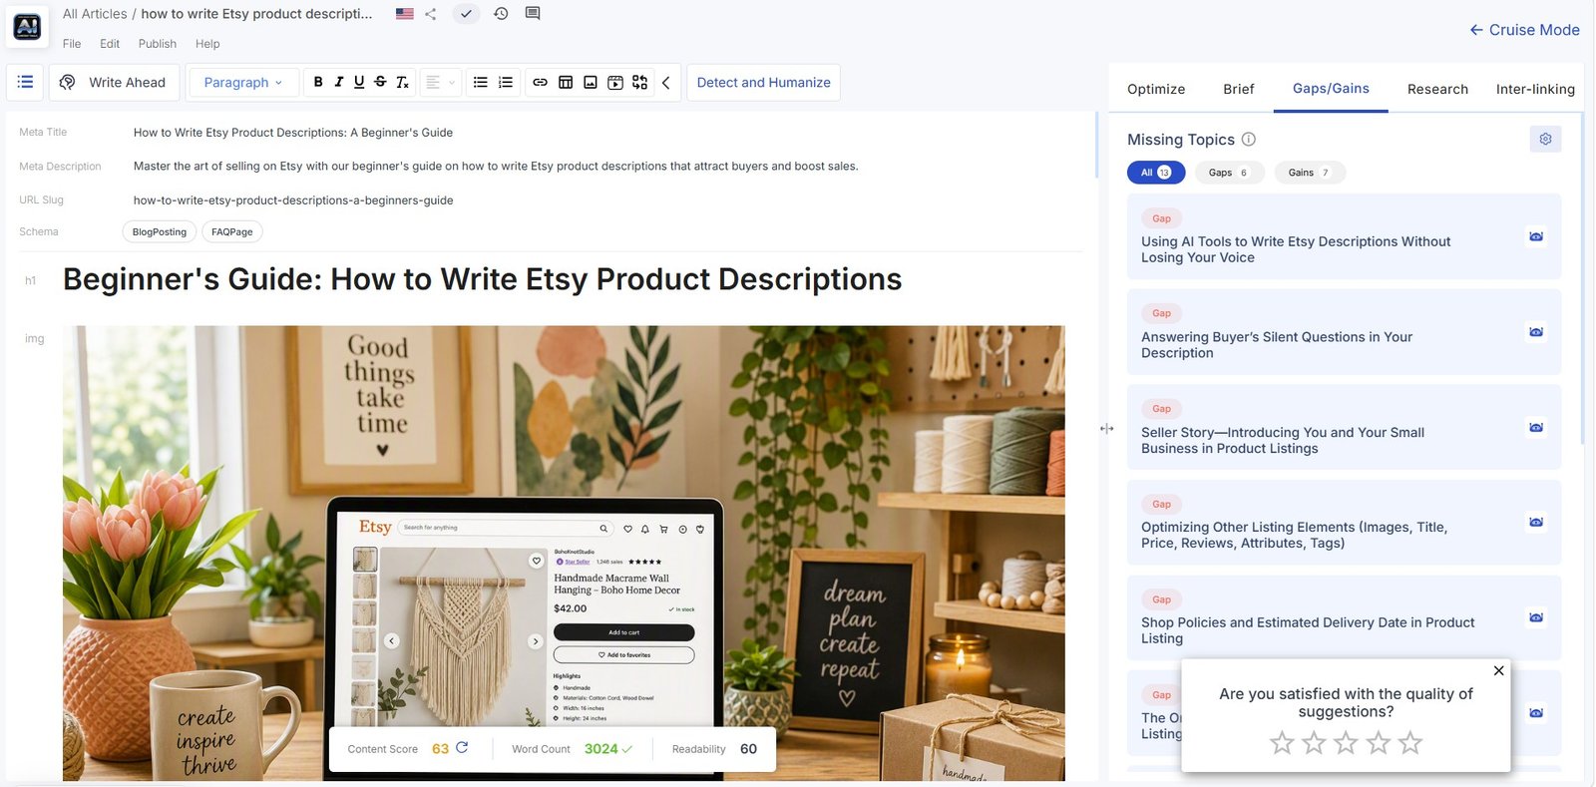
Task: Click the Missing Topics info icon
Action: [x=1249, y=140]
